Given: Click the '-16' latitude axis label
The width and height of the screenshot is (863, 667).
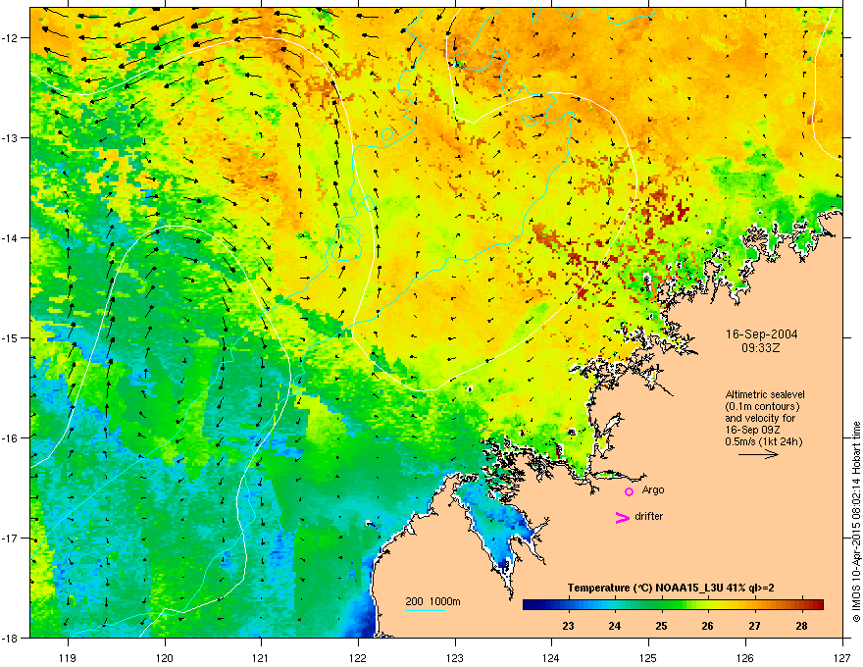Looking at the screenshot, I should (x=10, y=438).
